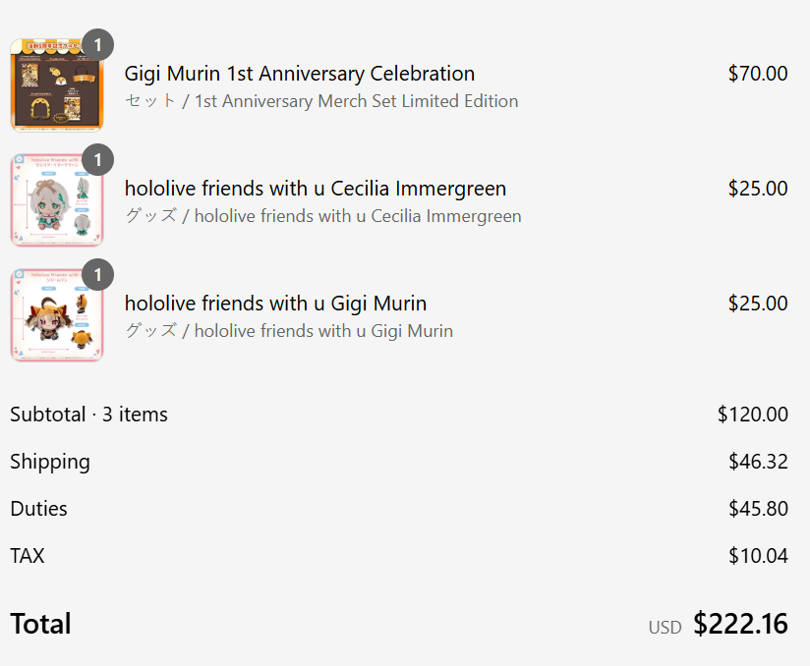Click the $46.32 shipping amount
The width and height of the screenshot is (810, 666).
[758, 462]
